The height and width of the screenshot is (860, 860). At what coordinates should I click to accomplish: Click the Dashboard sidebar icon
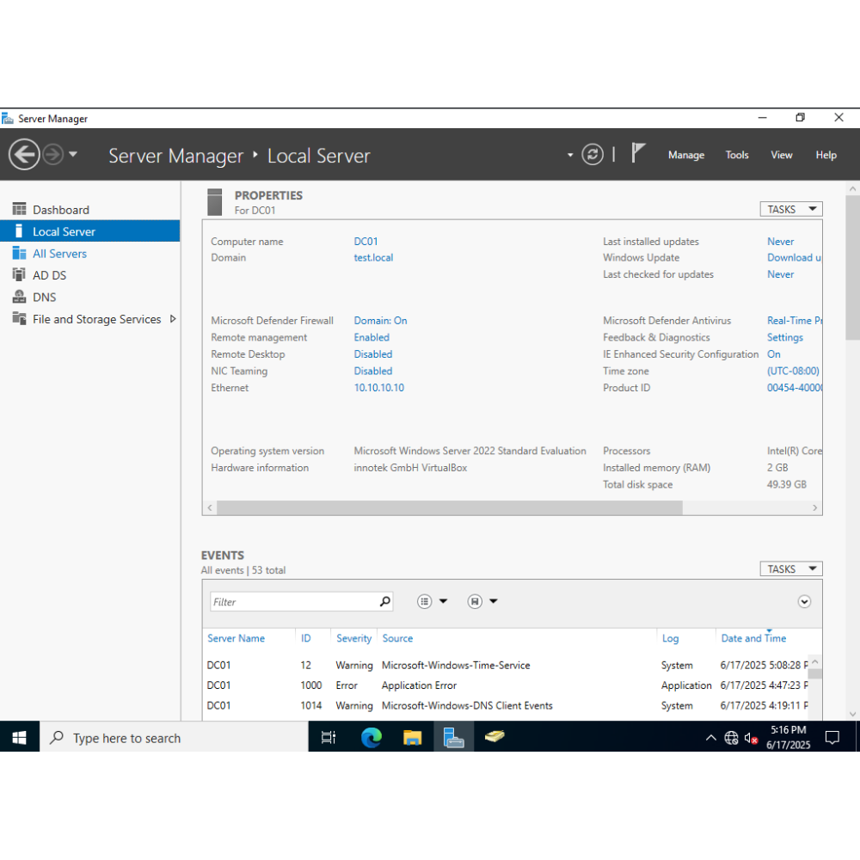(19, 209)
